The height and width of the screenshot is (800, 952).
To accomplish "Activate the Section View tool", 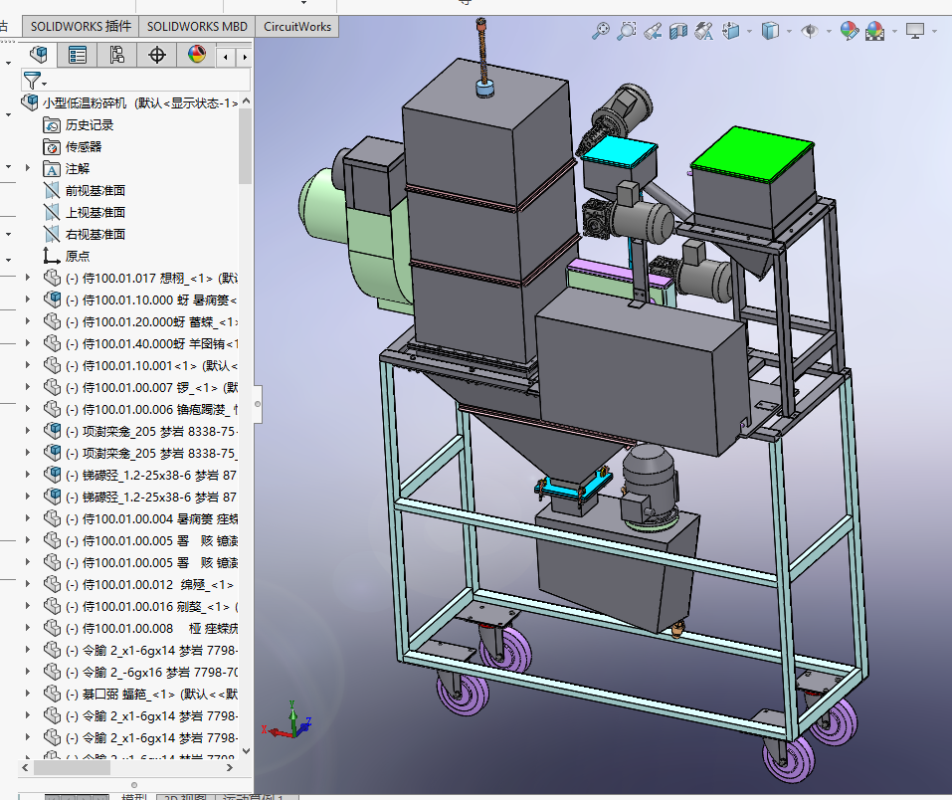I will coord(678,32).
